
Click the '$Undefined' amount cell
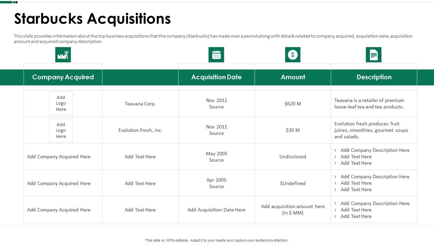click(293, 183)
